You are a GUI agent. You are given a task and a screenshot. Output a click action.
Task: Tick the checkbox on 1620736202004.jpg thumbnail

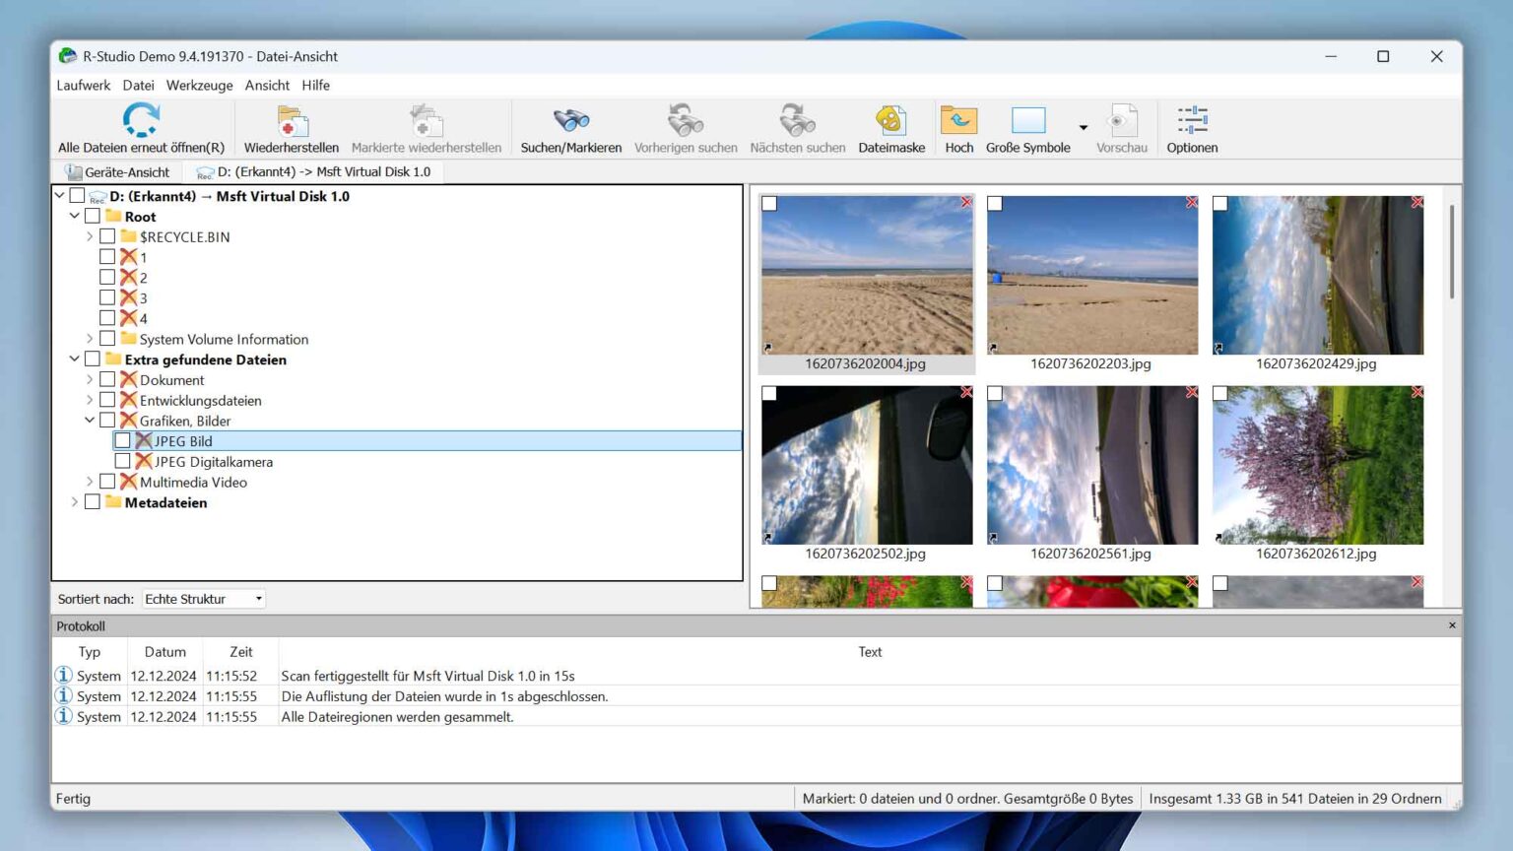769,204
